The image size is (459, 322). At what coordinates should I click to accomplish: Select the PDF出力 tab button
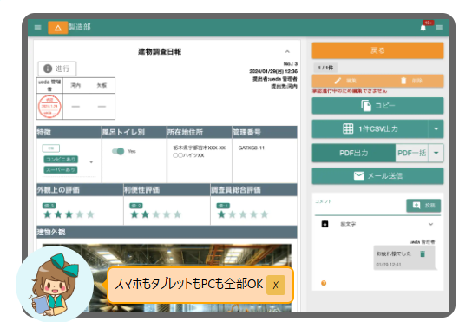(x=354, y=153)
